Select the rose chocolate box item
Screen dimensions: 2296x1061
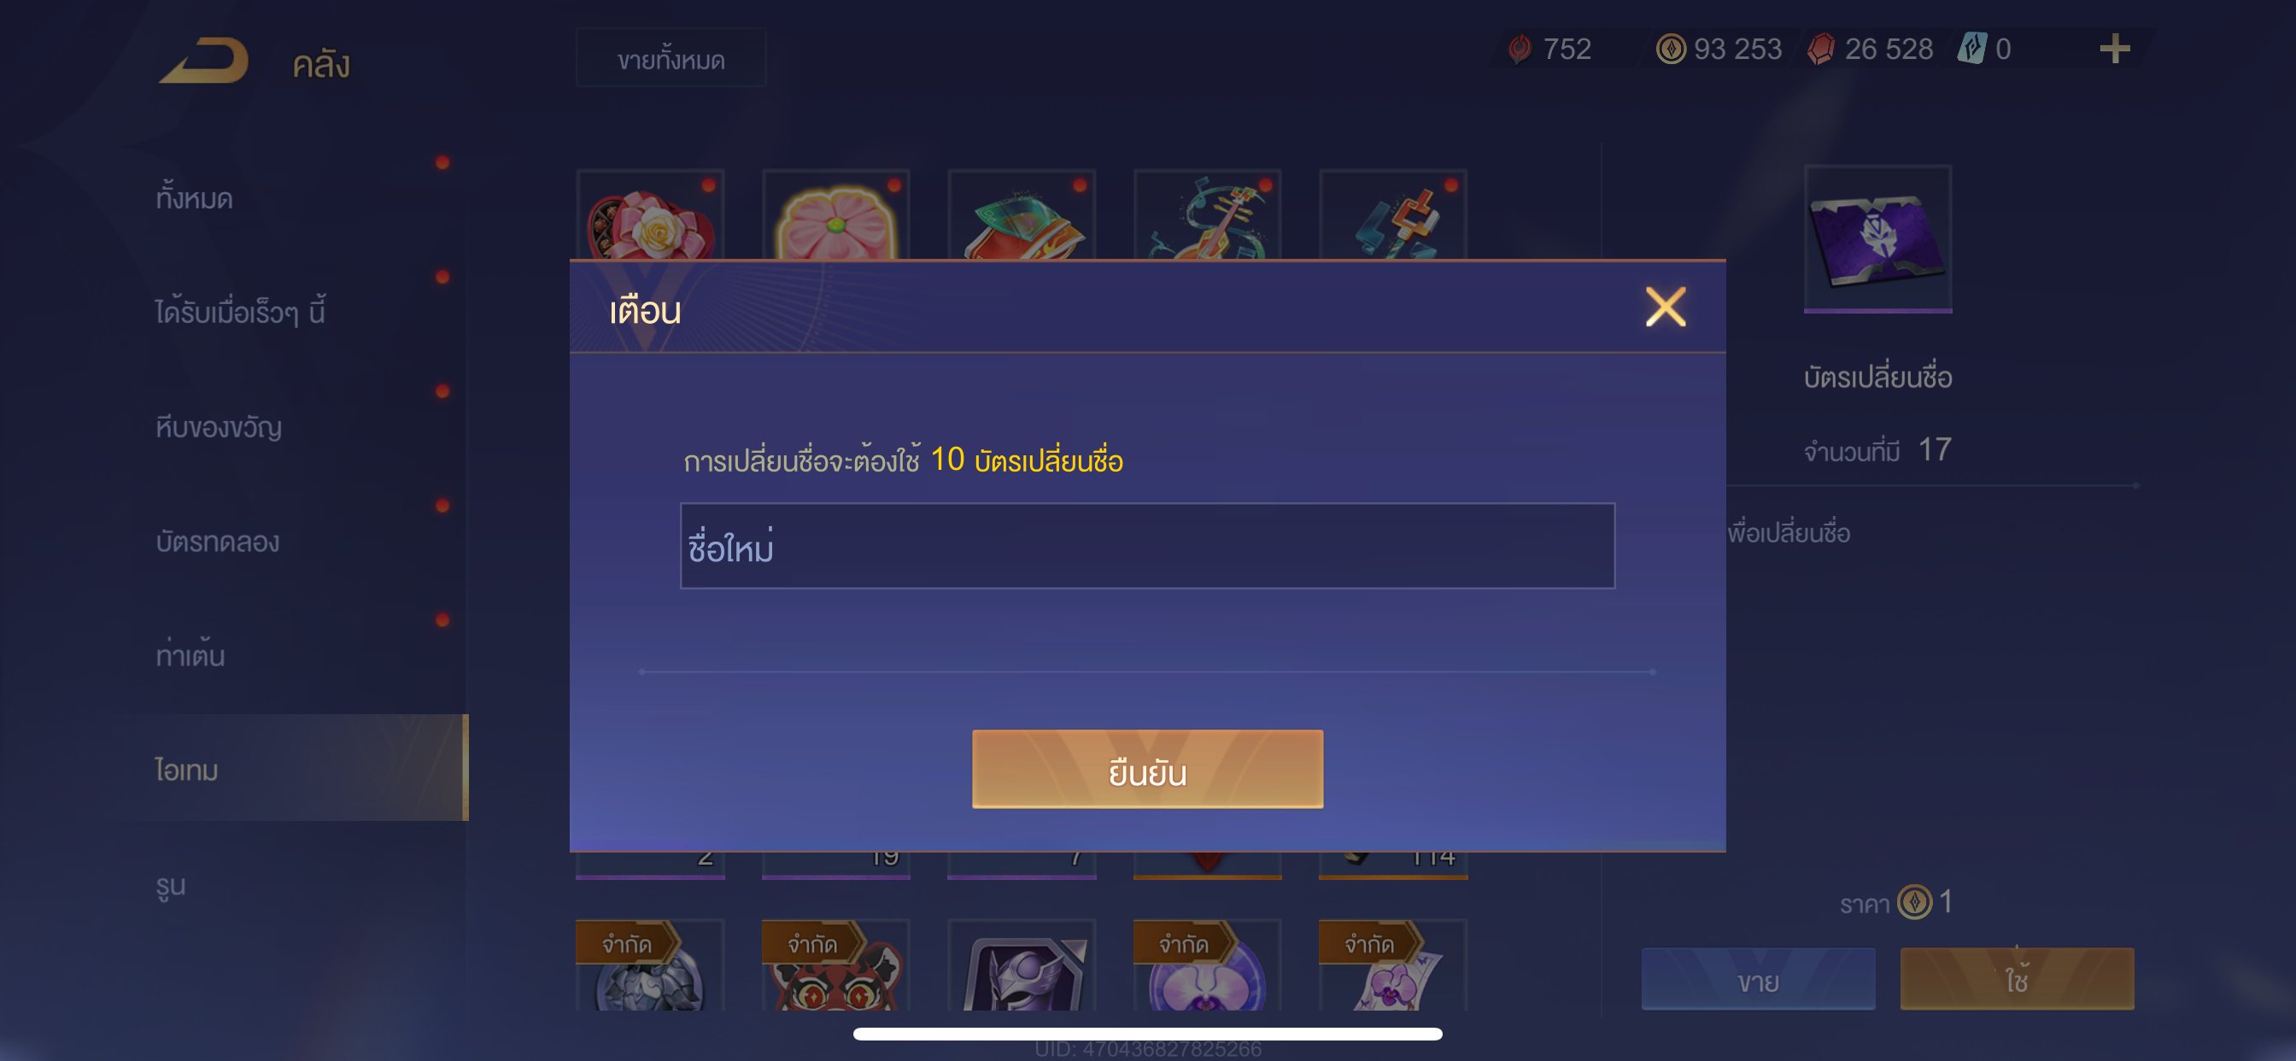650,217
